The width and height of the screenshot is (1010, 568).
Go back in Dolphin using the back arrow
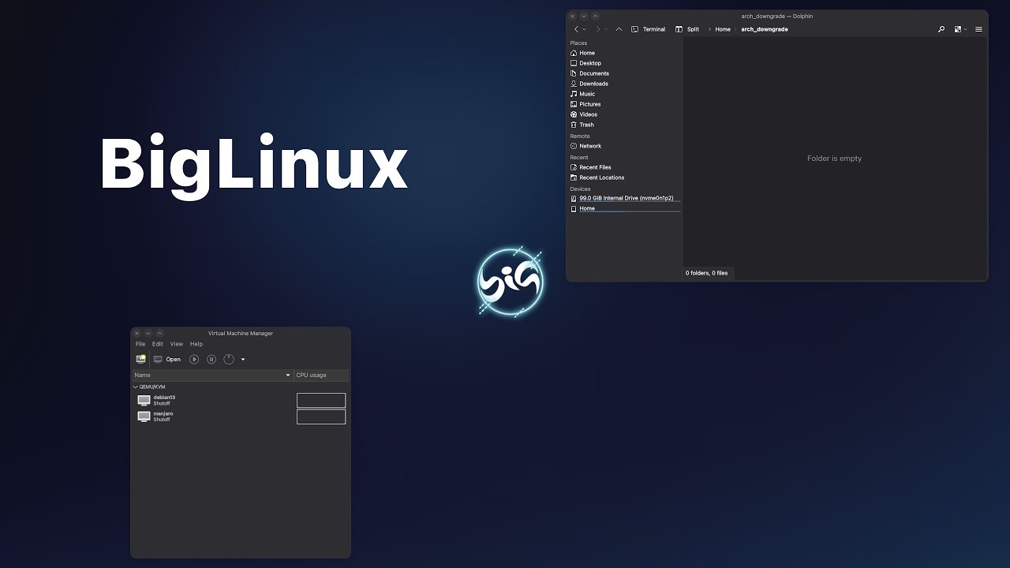(576, 29)
